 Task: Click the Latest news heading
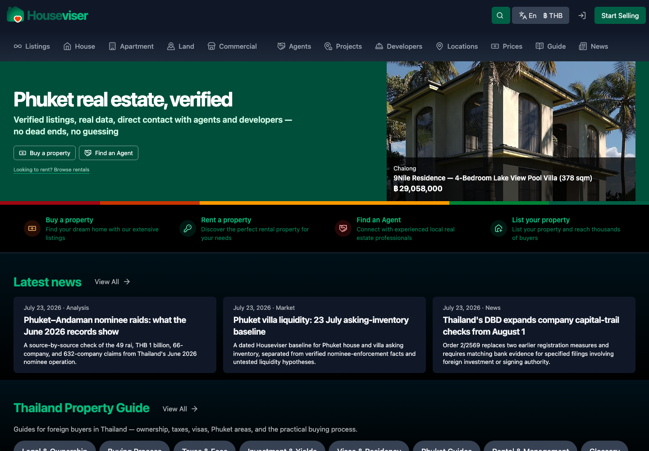(47, 282)
